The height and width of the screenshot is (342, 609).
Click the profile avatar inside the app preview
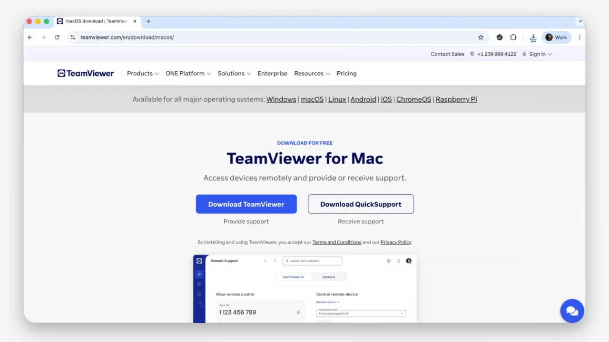tap(409, 261)
